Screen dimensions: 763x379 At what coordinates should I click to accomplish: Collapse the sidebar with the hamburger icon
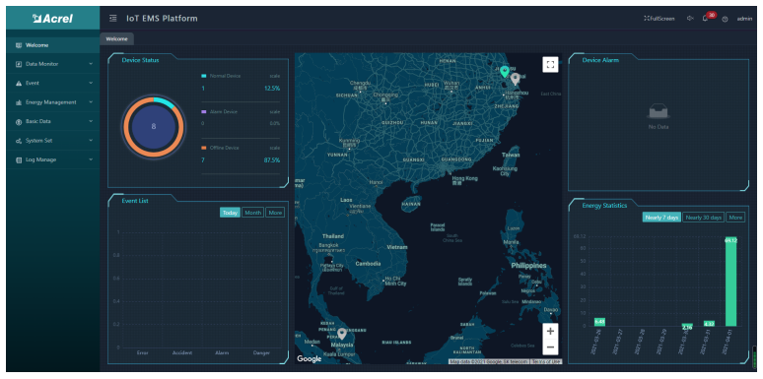(x=113, y=19)
